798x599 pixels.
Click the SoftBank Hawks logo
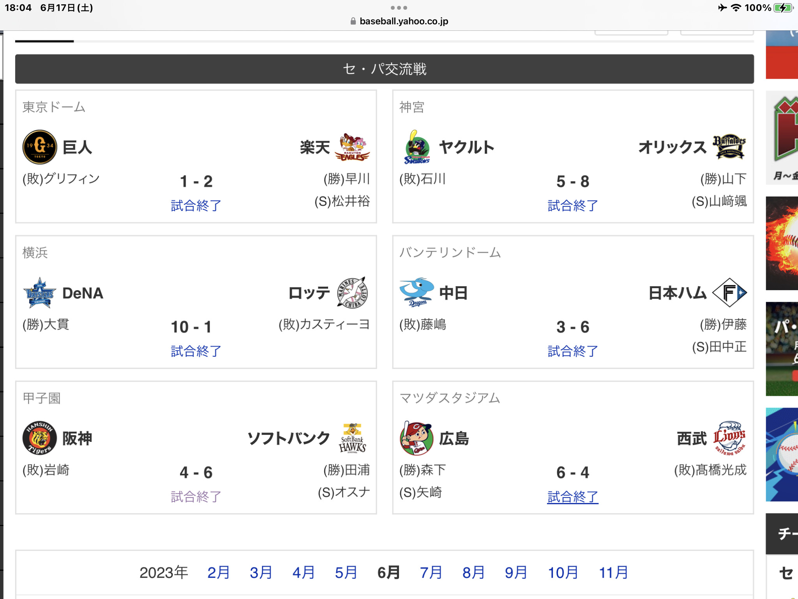point(352,438)
